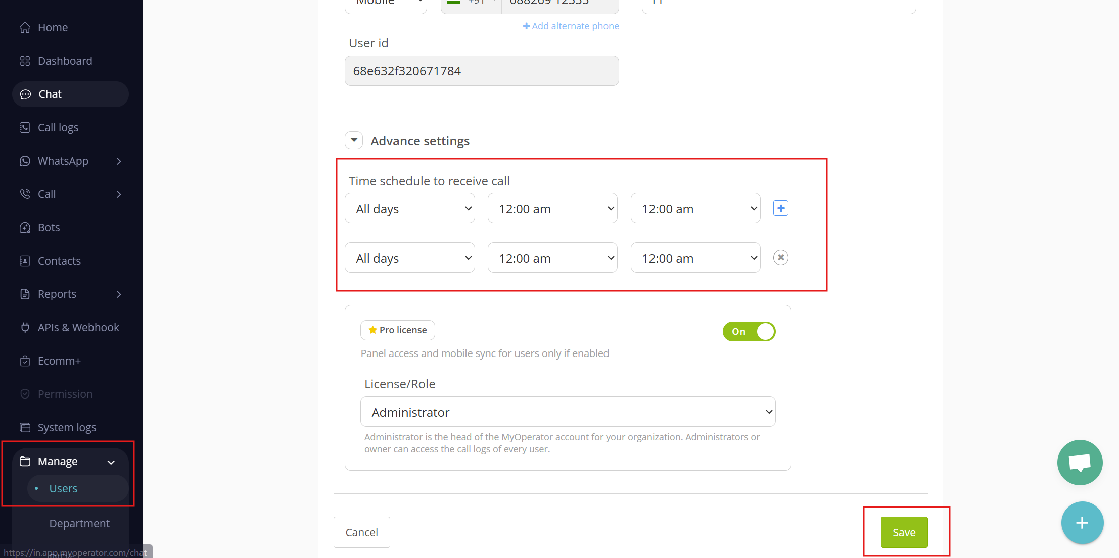Viewport: 1119px width, 558px height.
Task: Open the green chat support bubble
Action: click(1080, 463)
